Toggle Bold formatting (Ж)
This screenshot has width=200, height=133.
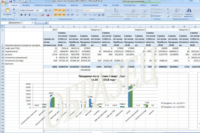point(22,15)
